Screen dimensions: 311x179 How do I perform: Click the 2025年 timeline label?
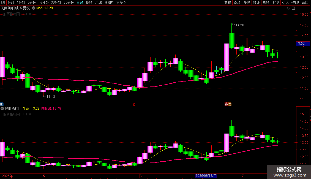(7, 176)
